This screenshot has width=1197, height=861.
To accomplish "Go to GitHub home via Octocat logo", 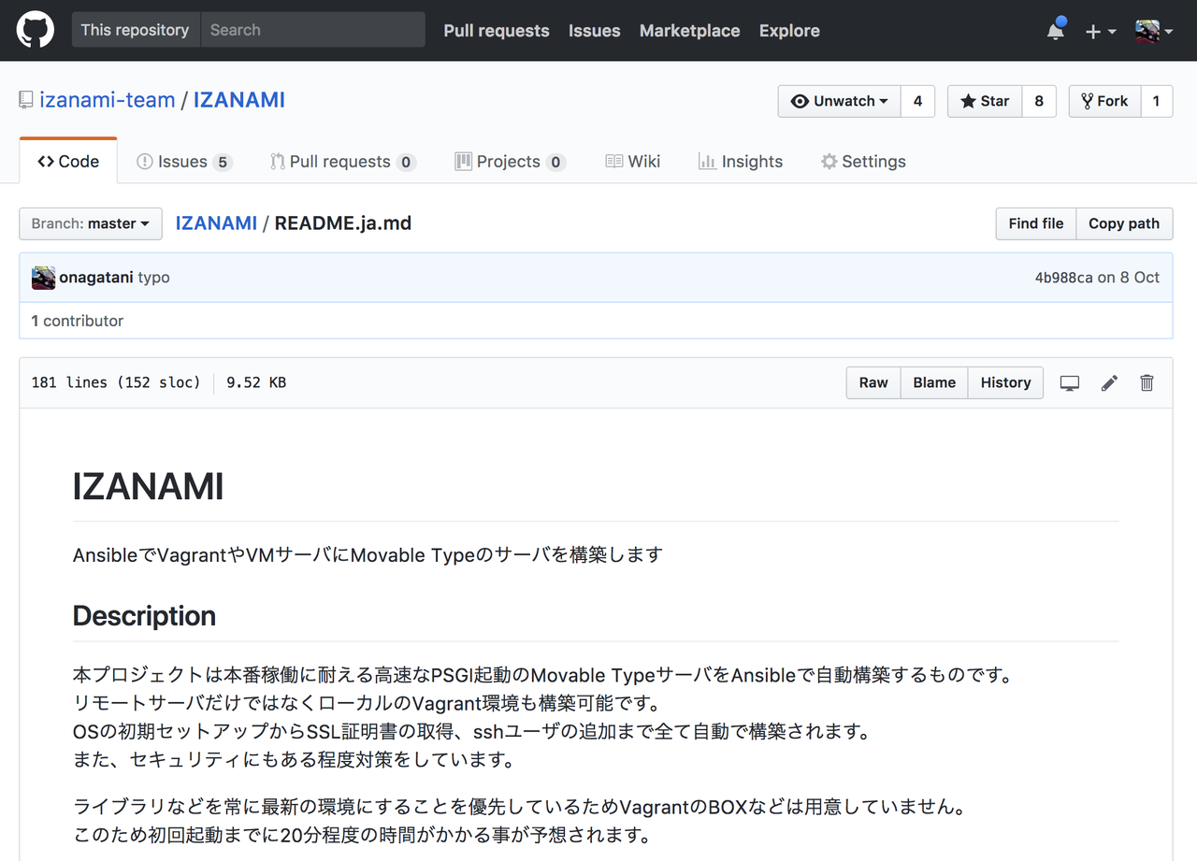I will pyautogui.click(x=36, y=30).
